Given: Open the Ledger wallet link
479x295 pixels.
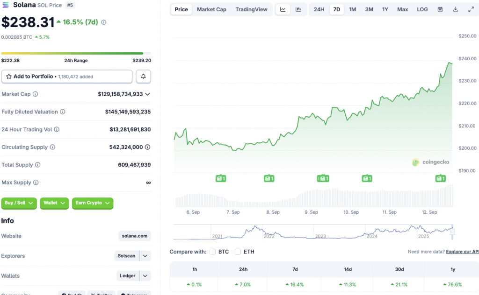Looking at the screenshot, I should click(127, 276).
